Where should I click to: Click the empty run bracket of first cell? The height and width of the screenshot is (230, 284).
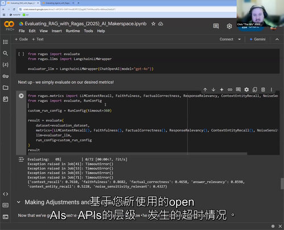pos(21,54)
